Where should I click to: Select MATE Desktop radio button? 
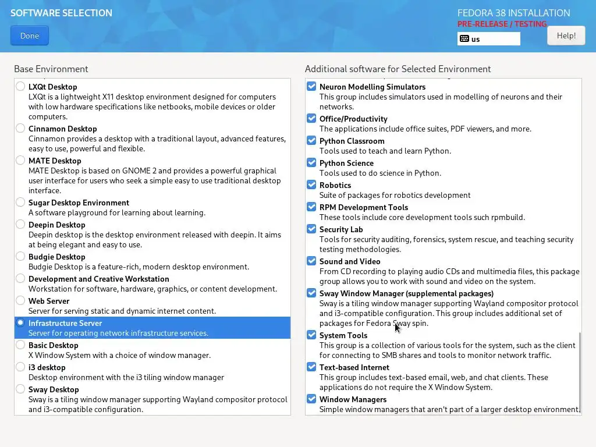[20, 160]
